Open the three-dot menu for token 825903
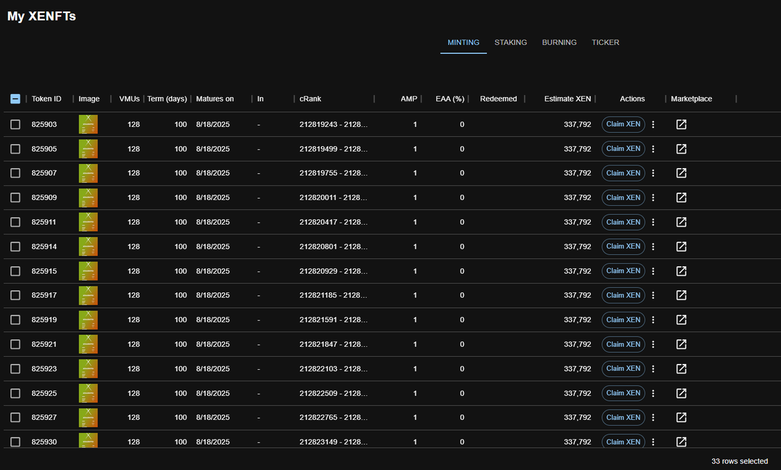The image size is (781, 470). [653, 124]
